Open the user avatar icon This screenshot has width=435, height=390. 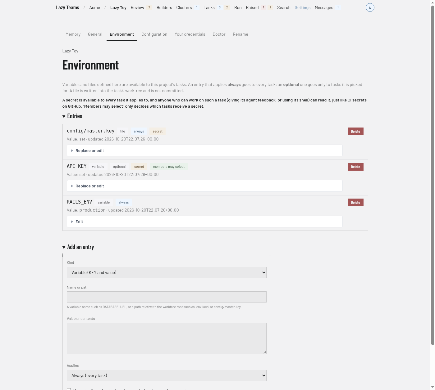pyautogui.click(x=370, y=7)
